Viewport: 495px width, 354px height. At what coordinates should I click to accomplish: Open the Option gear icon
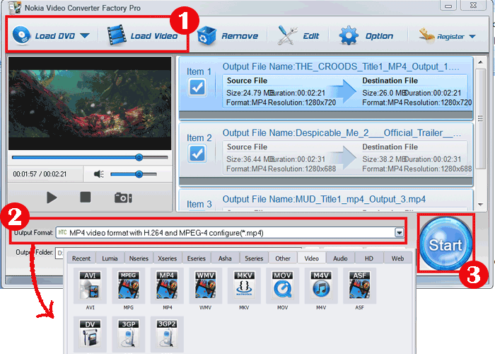[349, 35]
